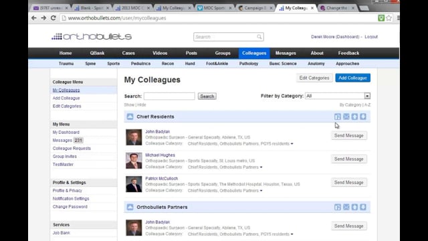This screenshot has height=241, width=428.
Task: Open the Home menu item
Action: click(66, 53)
